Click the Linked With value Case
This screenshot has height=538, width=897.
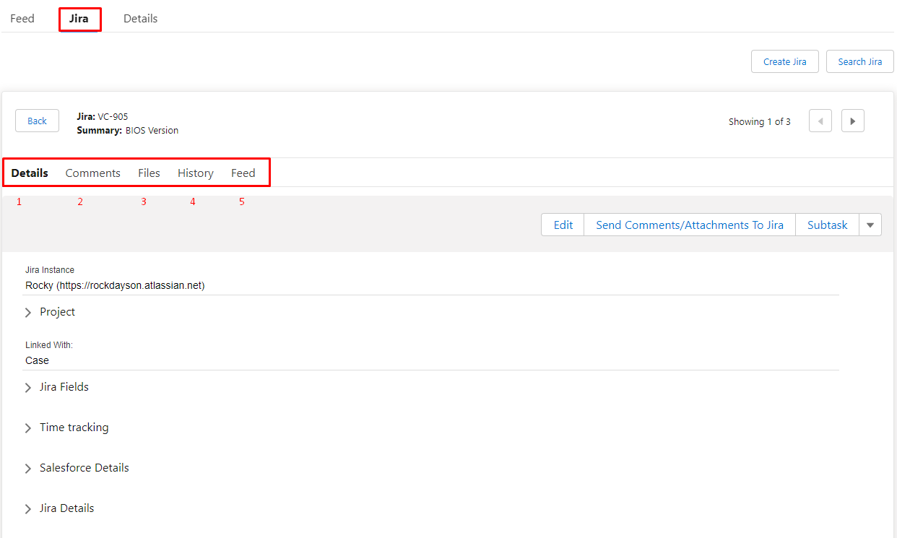(x=37, y=360)
